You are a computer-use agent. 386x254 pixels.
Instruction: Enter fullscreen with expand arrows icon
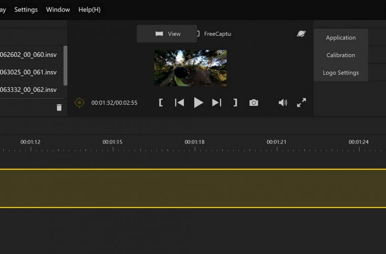(x=302, y=103)
